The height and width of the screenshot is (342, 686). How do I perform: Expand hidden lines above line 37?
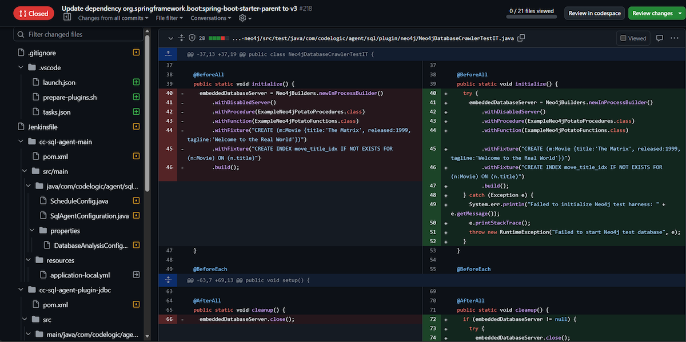(x=168, y=54)
